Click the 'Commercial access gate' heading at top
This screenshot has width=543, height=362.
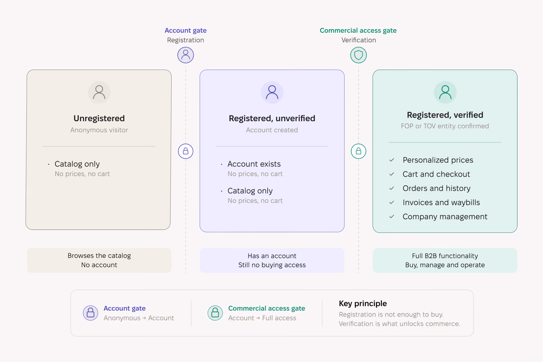(x=358, y=30)
